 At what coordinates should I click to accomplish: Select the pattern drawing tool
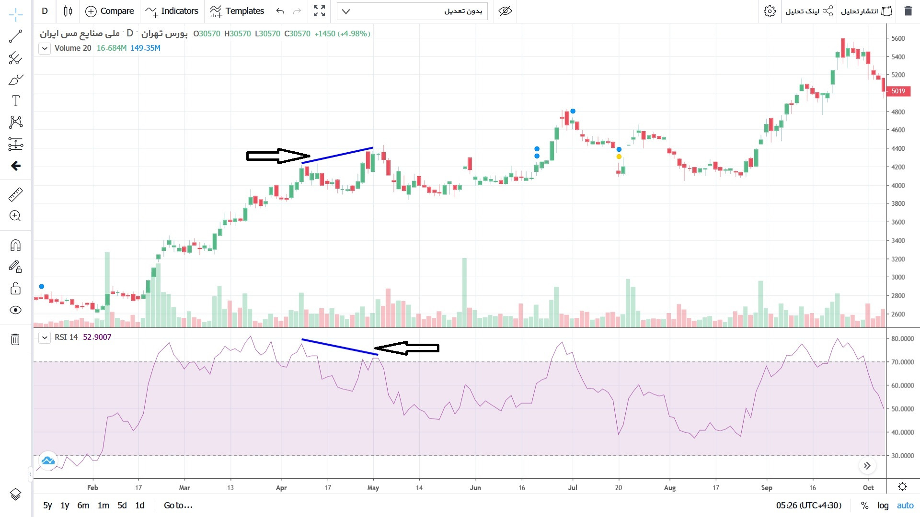pyautogui.click(x=15, y=122)
